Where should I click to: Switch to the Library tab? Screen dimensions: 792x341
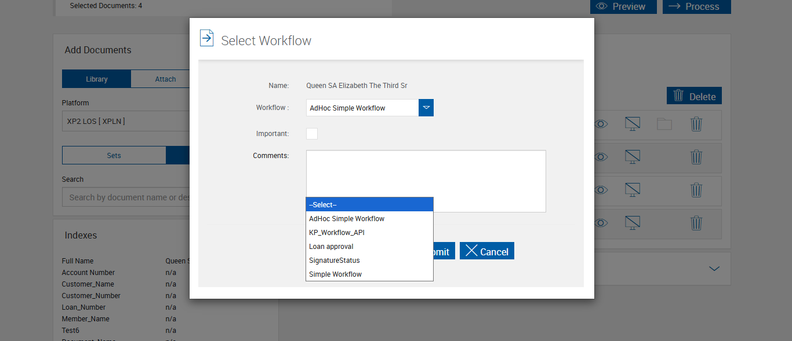tap(97, 79)
